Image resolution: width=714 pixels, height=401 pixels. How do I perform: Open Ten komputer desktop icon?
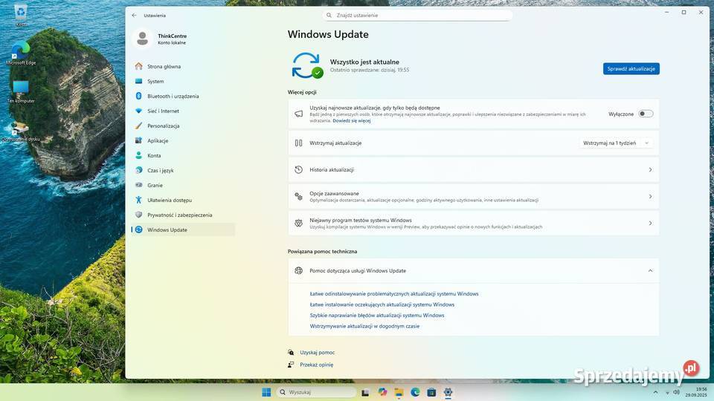point(20,89)
